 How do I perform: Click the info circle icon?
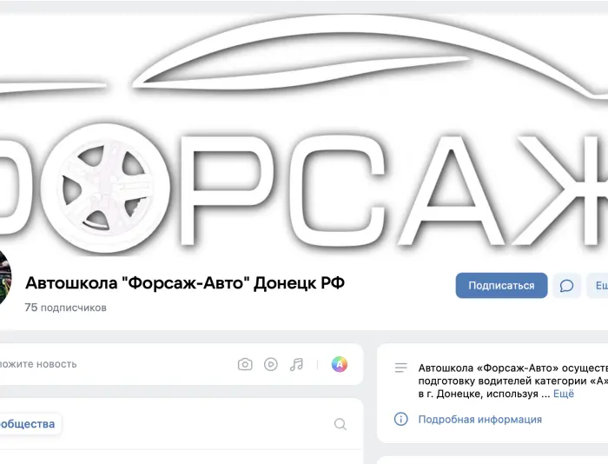(401, 419)
